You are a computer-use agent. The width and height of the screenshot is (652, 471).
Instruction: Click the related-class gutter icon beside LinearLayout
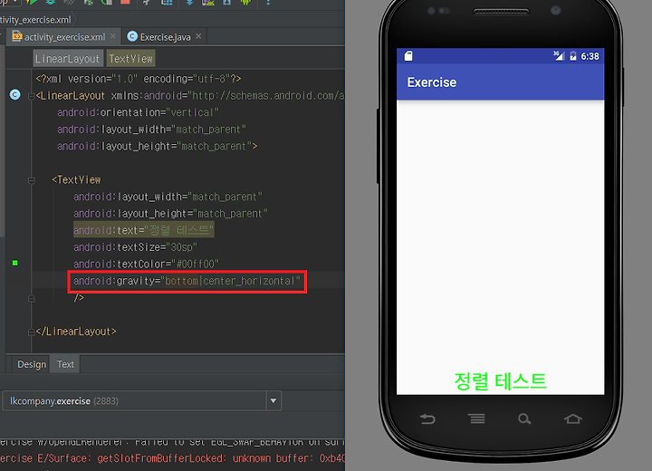click(15, 95)
